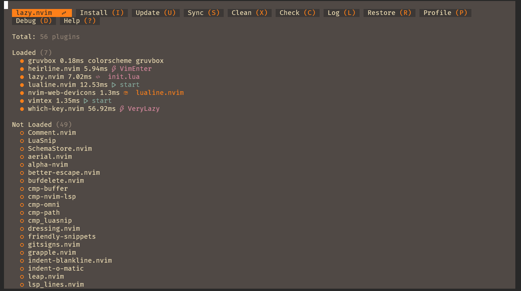
Task: Click the package icon on the nvim-web-devicons line
Action: (126, 93)
